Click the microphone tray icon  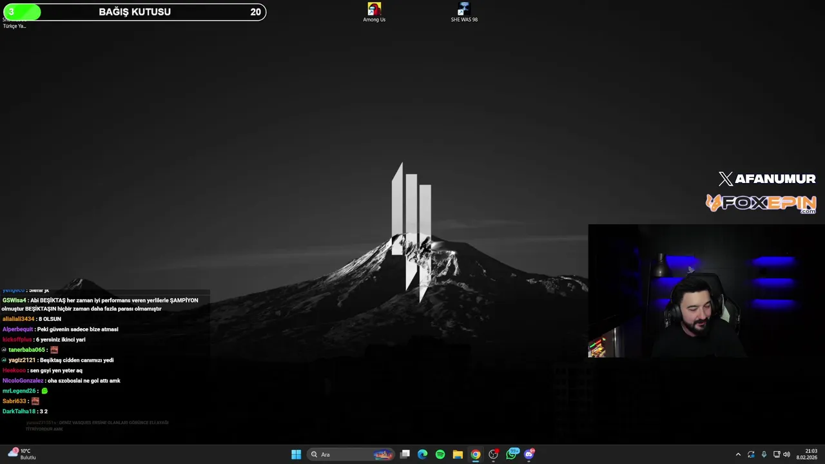tap(764, 454)
